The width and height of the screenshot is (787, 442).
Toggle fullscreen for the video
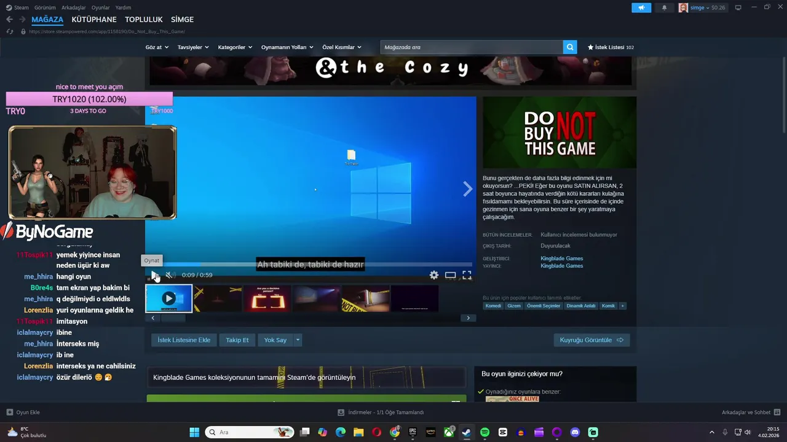467,275
